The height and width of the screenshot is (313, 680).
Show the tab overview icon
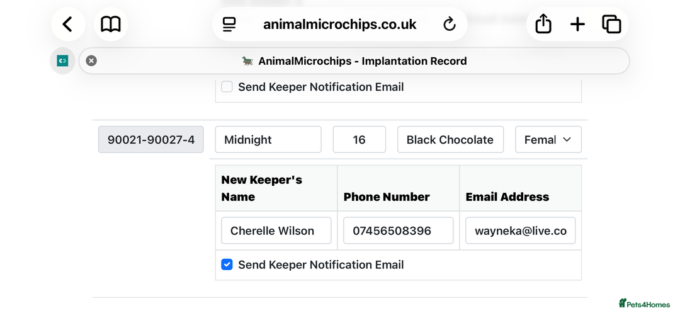coord(611,25)
